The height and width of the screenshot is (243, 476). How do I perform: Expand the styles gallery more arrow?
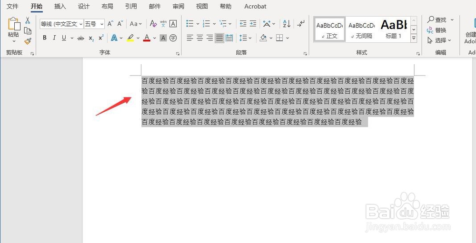(414, 38)
